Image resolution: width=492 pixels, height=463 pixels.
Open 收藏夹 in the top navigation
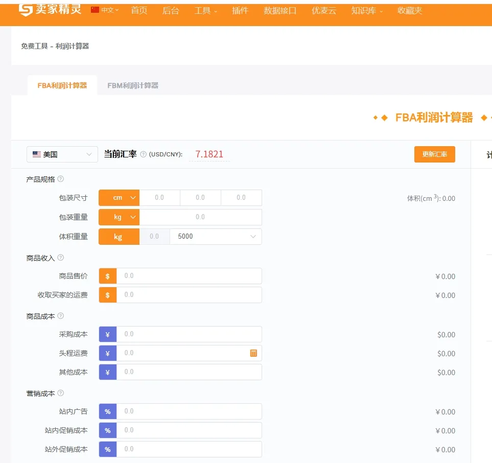(410, 11)
